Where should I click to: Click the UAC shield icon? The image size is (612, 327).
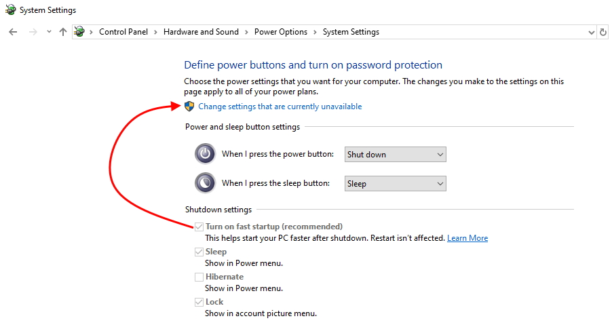click(x=189, y=106)
